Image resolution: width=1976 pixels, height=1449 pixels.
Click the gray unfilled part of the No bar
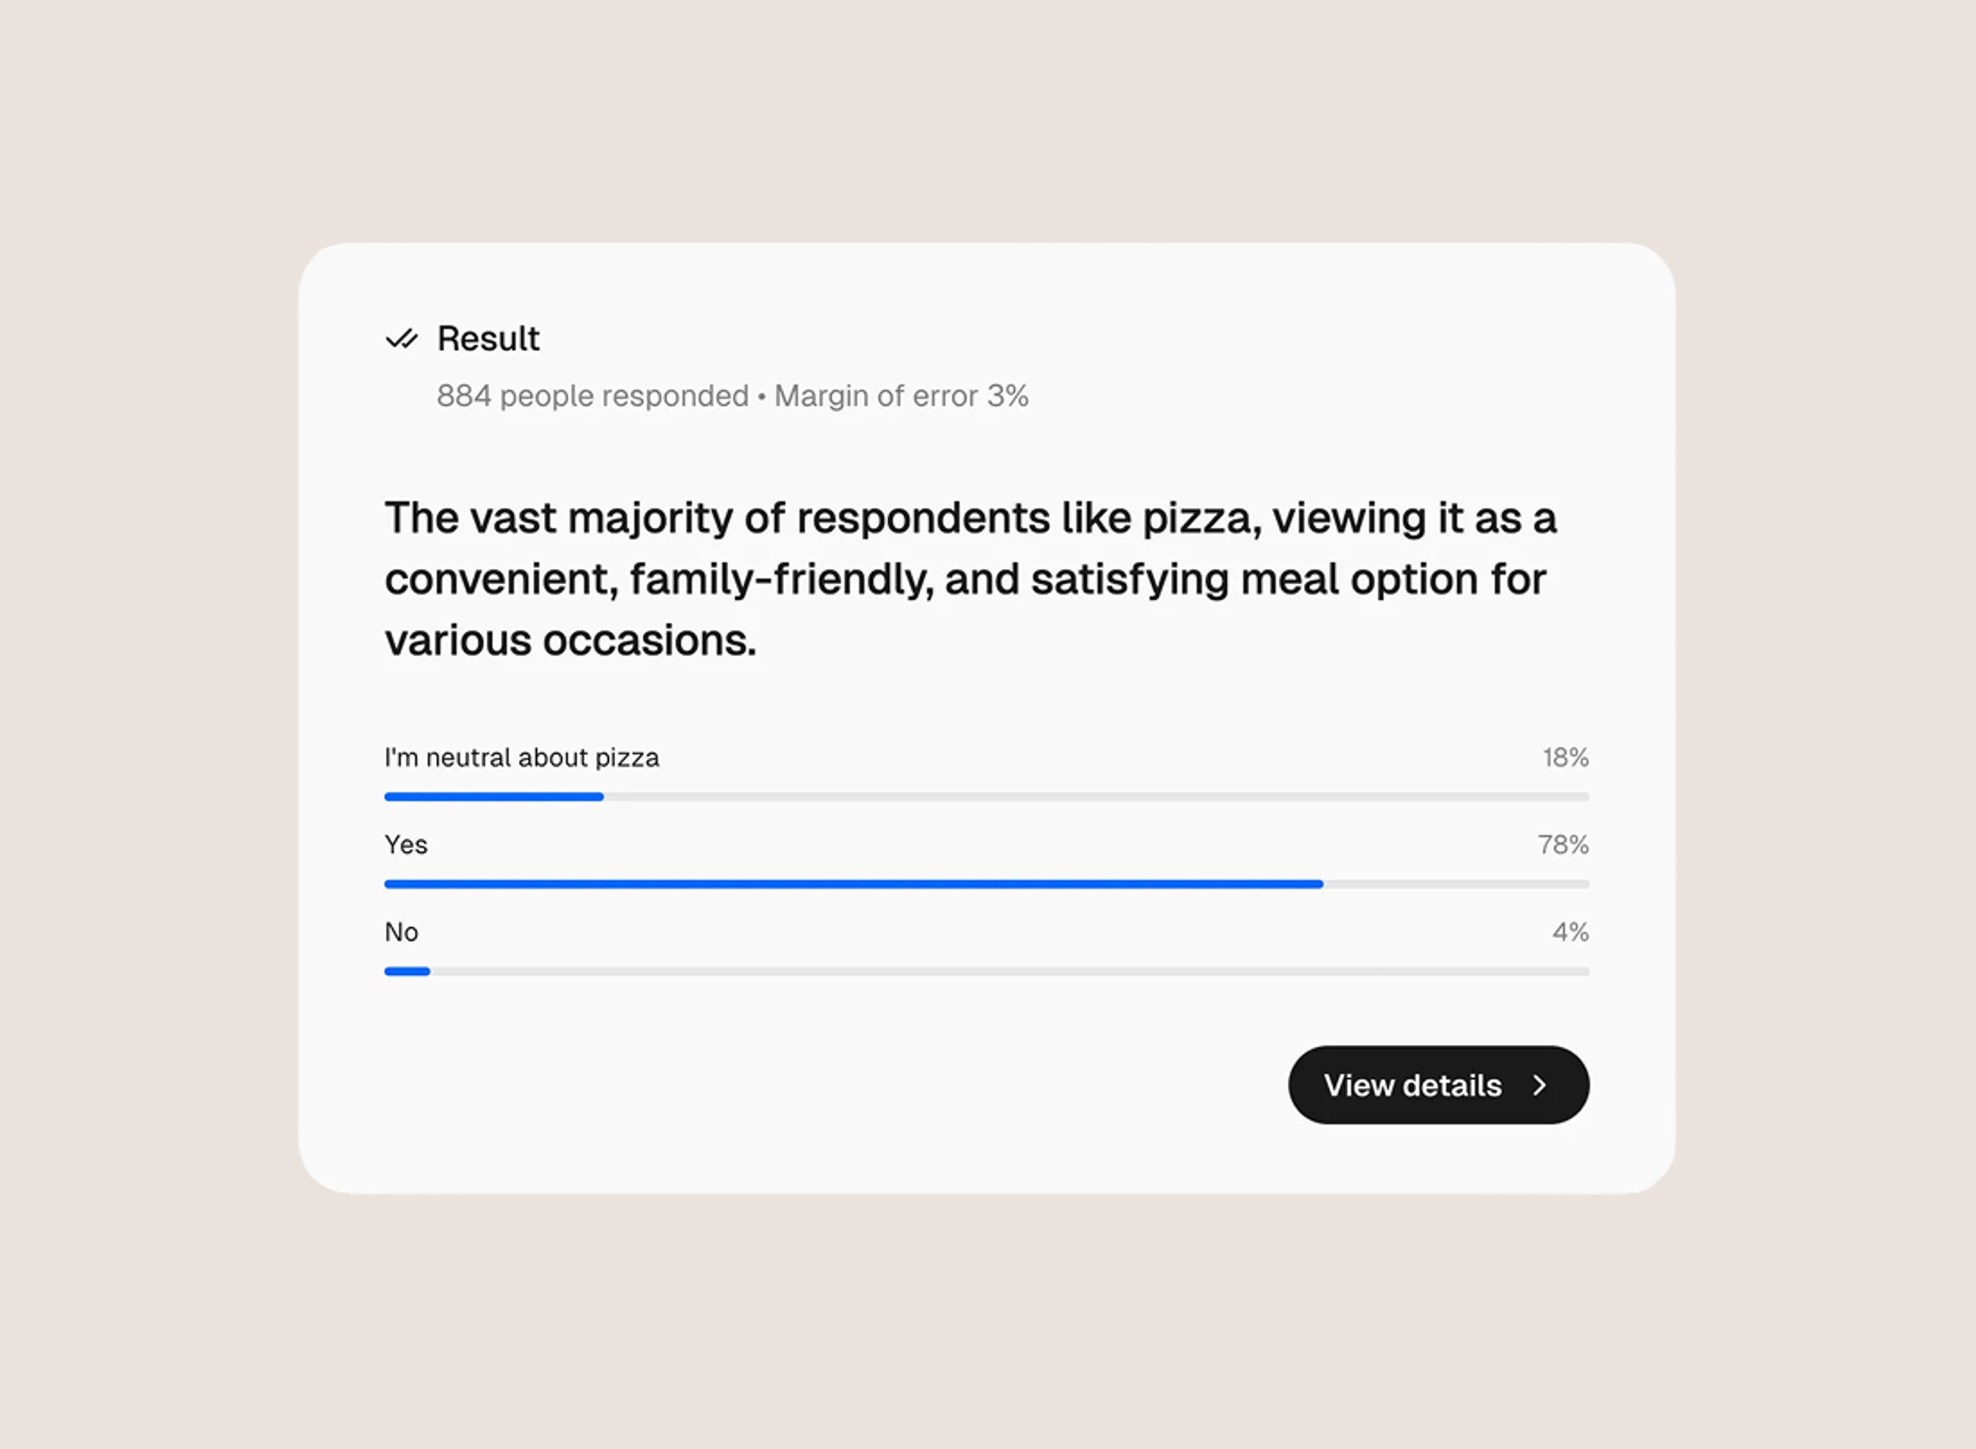pyautogui.click(x=1009, y=971)
